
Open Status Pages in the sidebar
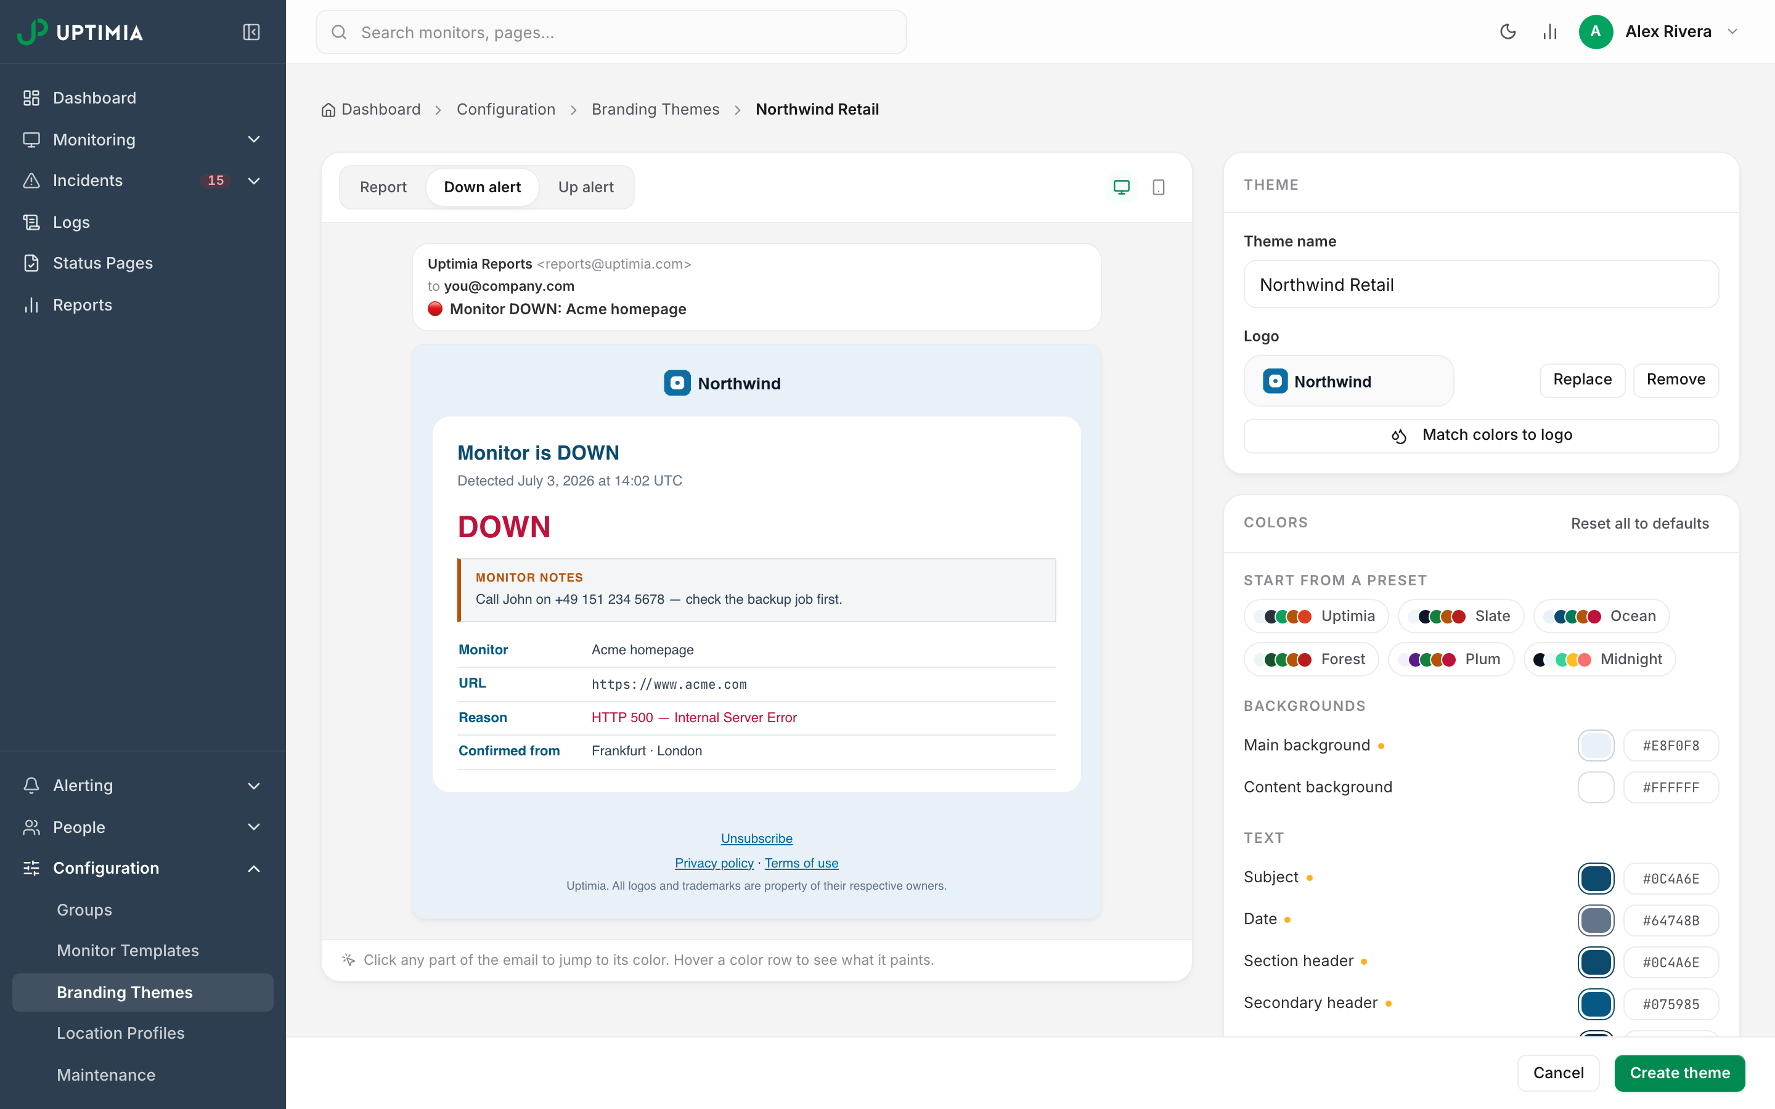[x=142, y=262]
